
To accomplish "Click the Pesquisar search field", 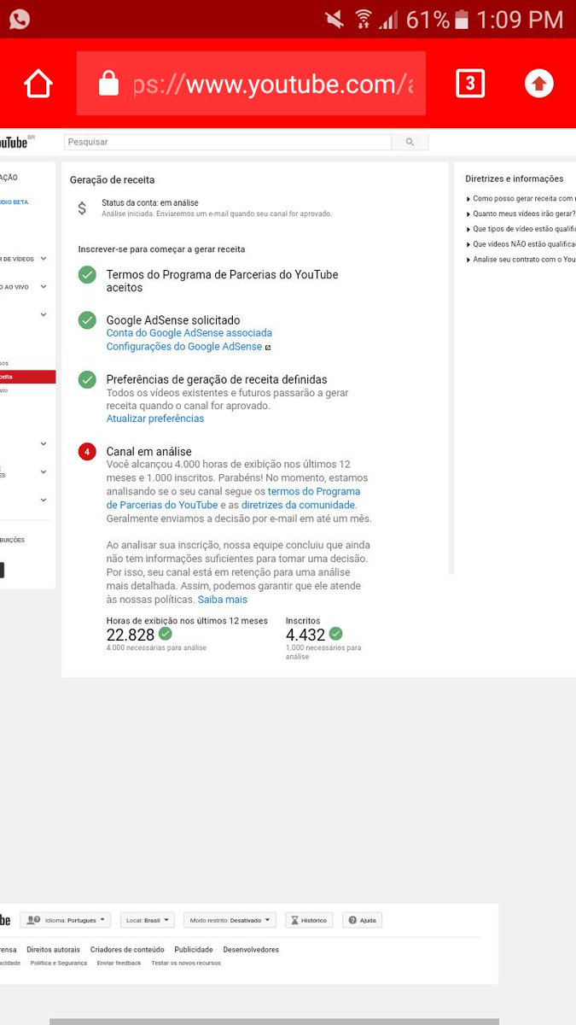I will 228,142.
